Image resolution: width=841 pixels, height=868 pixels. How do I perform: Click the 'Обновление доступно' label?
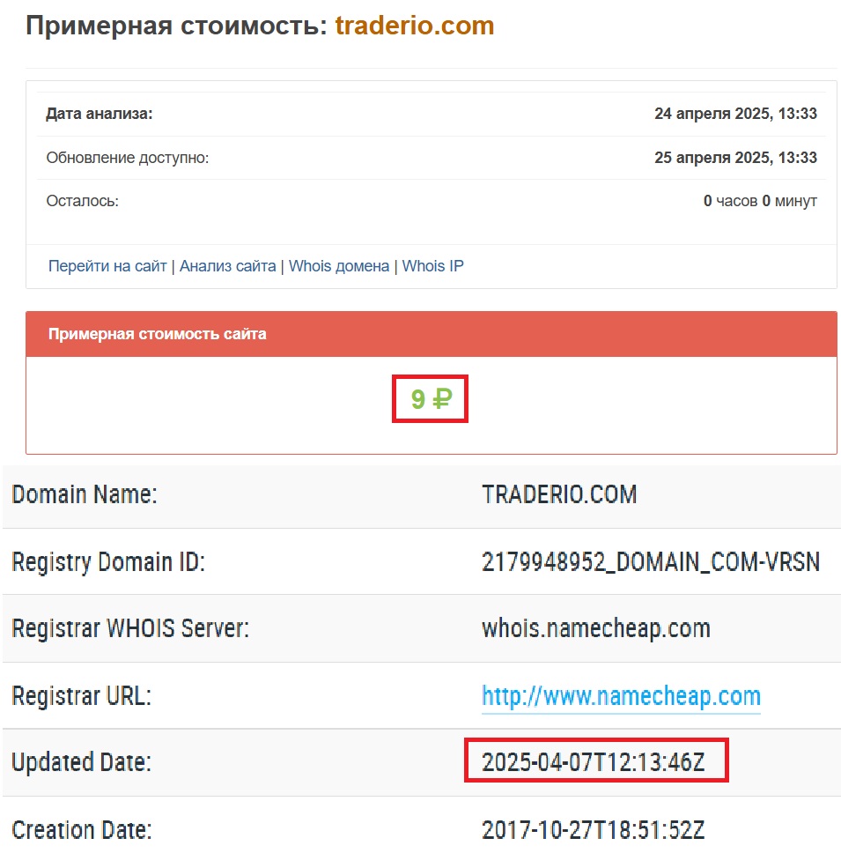(x=128, y=158)
